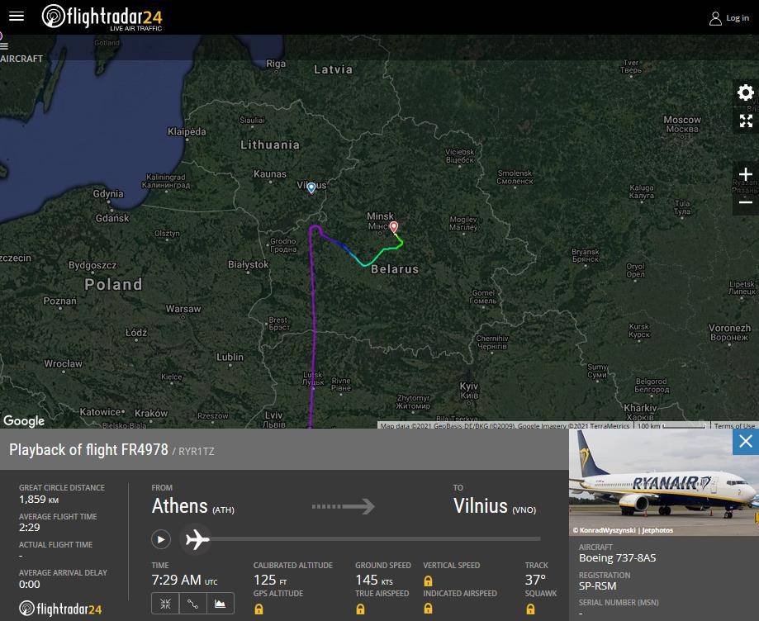Close the flight playback panel
Viewport: 759px width, 621px height.
tap(746, 442)
